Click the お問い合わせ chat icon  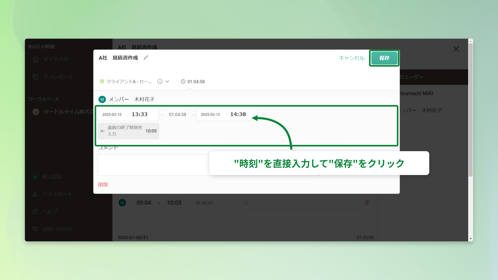click(x=35, y=229)
